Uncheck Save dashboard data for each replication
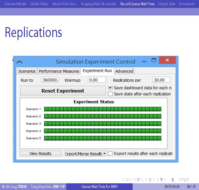The width and height of the screenshot is (199, 190). (110, 88)
